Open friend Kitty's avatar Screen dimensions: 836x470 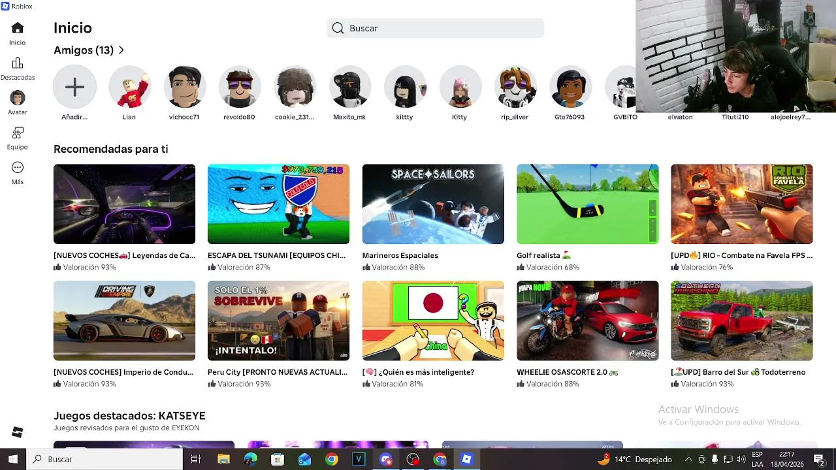pyautogui.click(x=460, y=87)
